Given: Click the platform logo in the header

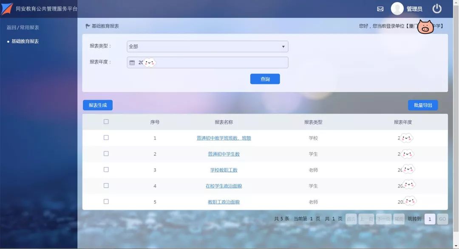Looking at the screenshot, I should coord(7,9).
